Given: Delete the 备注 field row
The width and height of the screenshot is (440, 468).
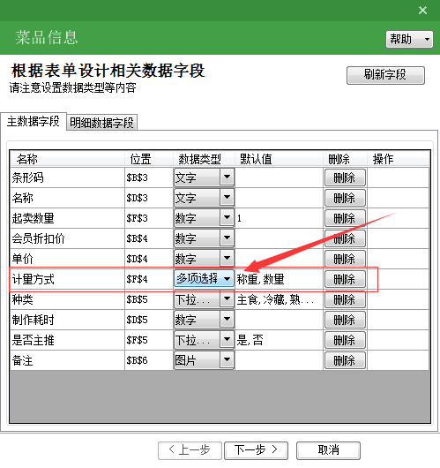Looking at the screenshot, I should [345, 360].
